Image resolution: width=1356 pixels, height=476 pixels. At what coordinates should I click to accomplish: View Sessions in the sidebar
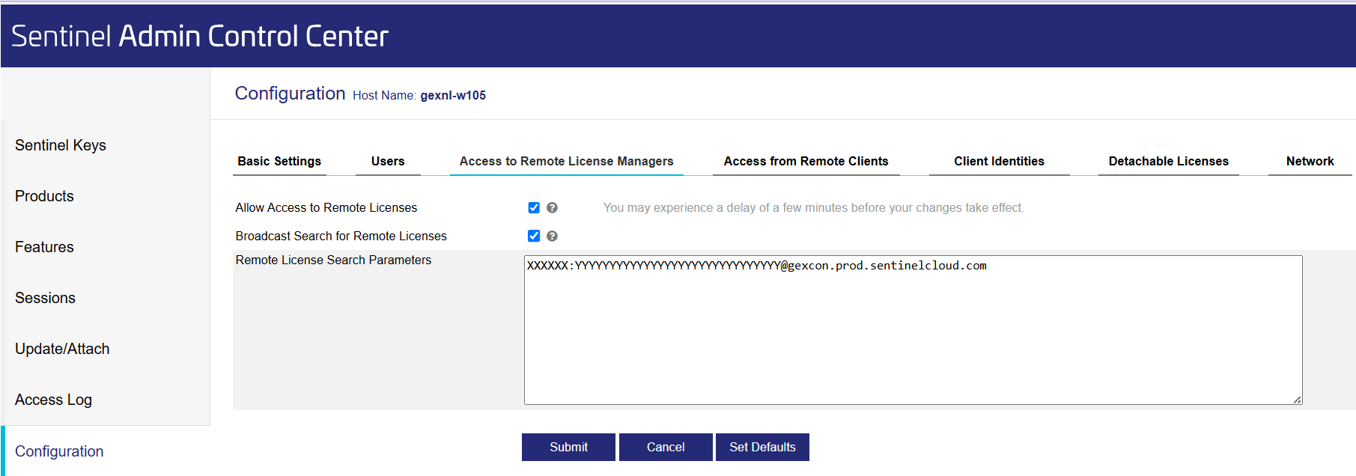(45, 298)
